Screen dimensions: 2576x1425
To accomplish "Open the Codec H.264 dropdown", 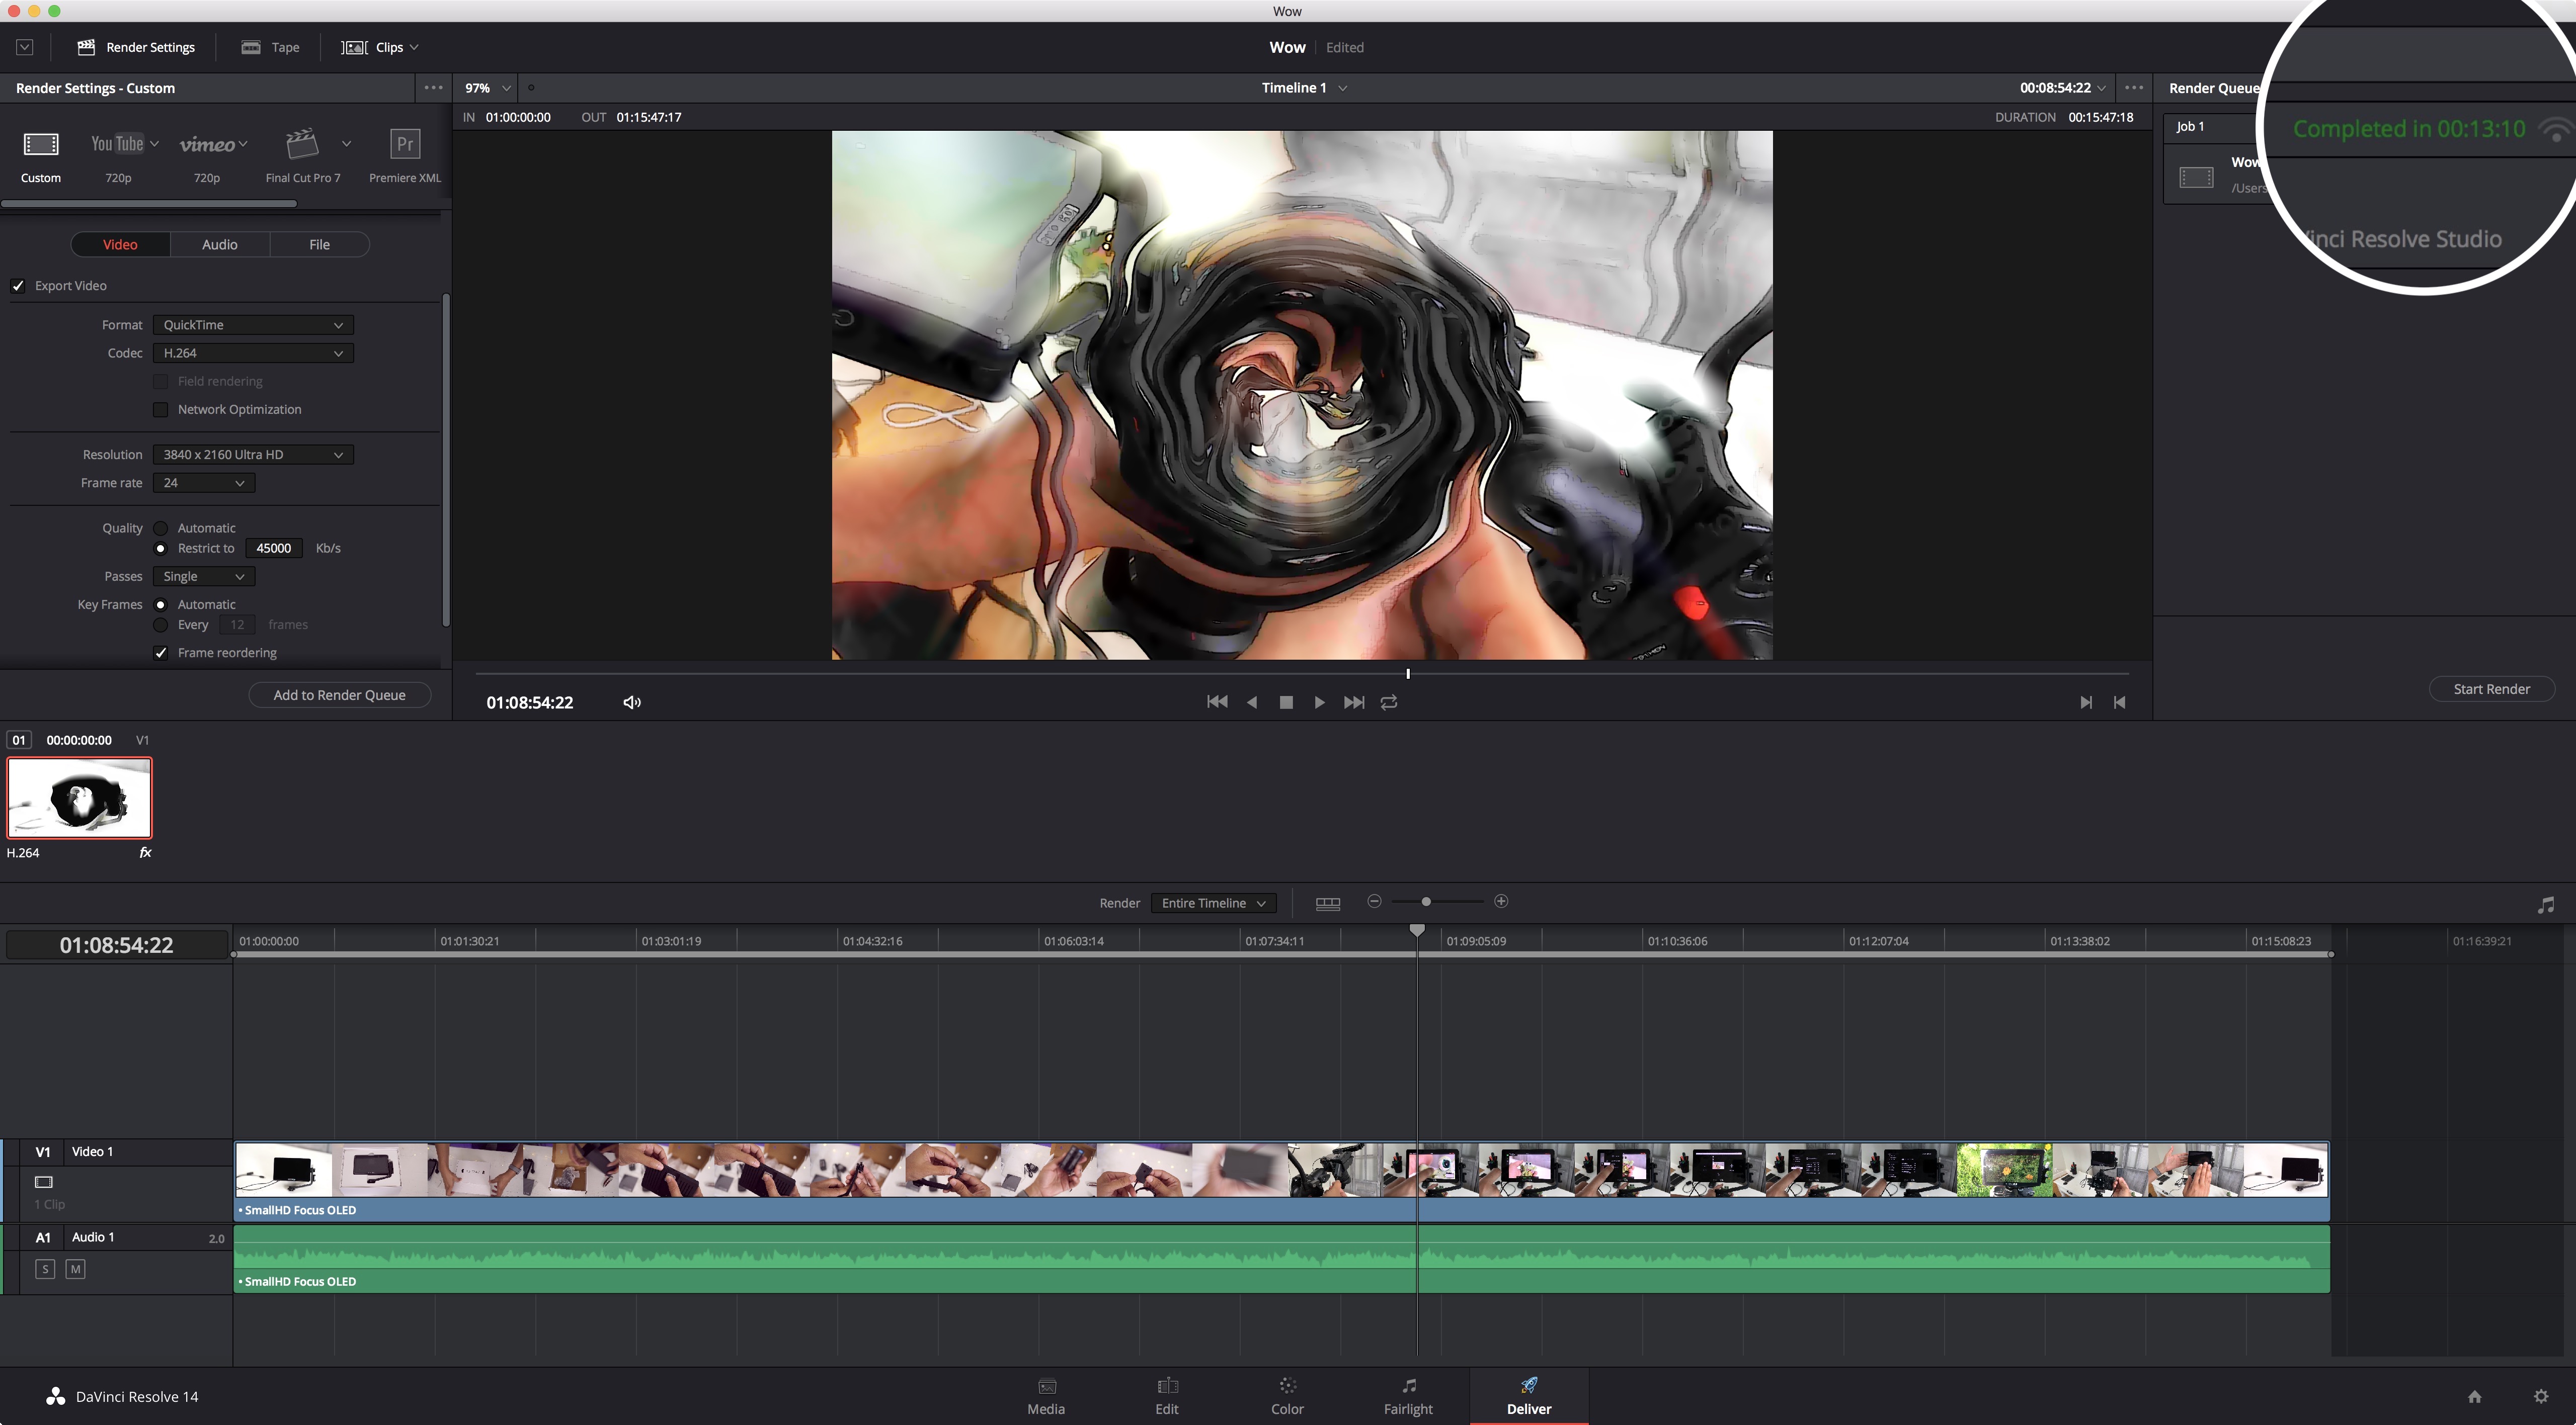I will (253, 353).
